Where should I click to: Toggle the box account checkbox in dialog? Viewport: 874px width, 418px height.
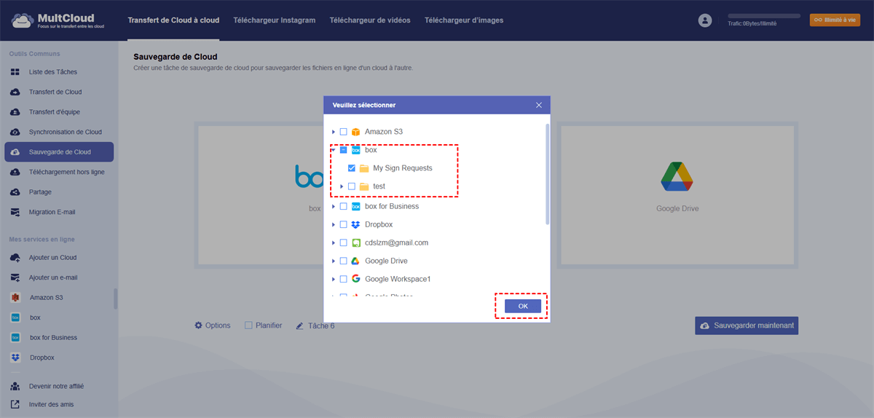click(x=344, y=150)
